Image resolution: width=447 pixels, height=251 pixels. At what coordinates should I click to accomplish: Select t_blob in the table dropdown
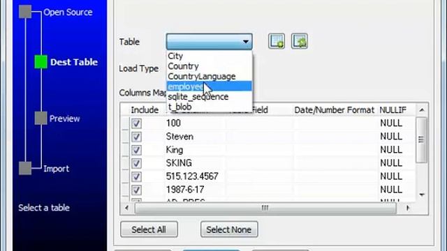point(209,107)
